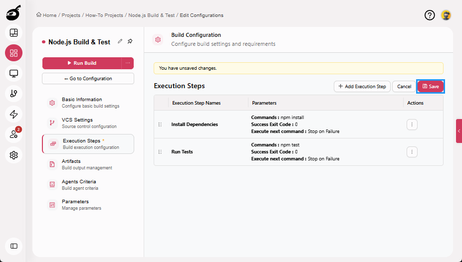Click the Basic Information gear icon

coord(52,103)
